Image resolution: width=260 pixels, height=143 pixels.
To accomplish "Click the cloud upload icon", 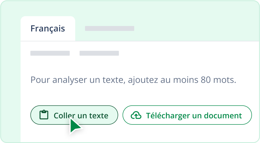I will [x=136, y=115].
